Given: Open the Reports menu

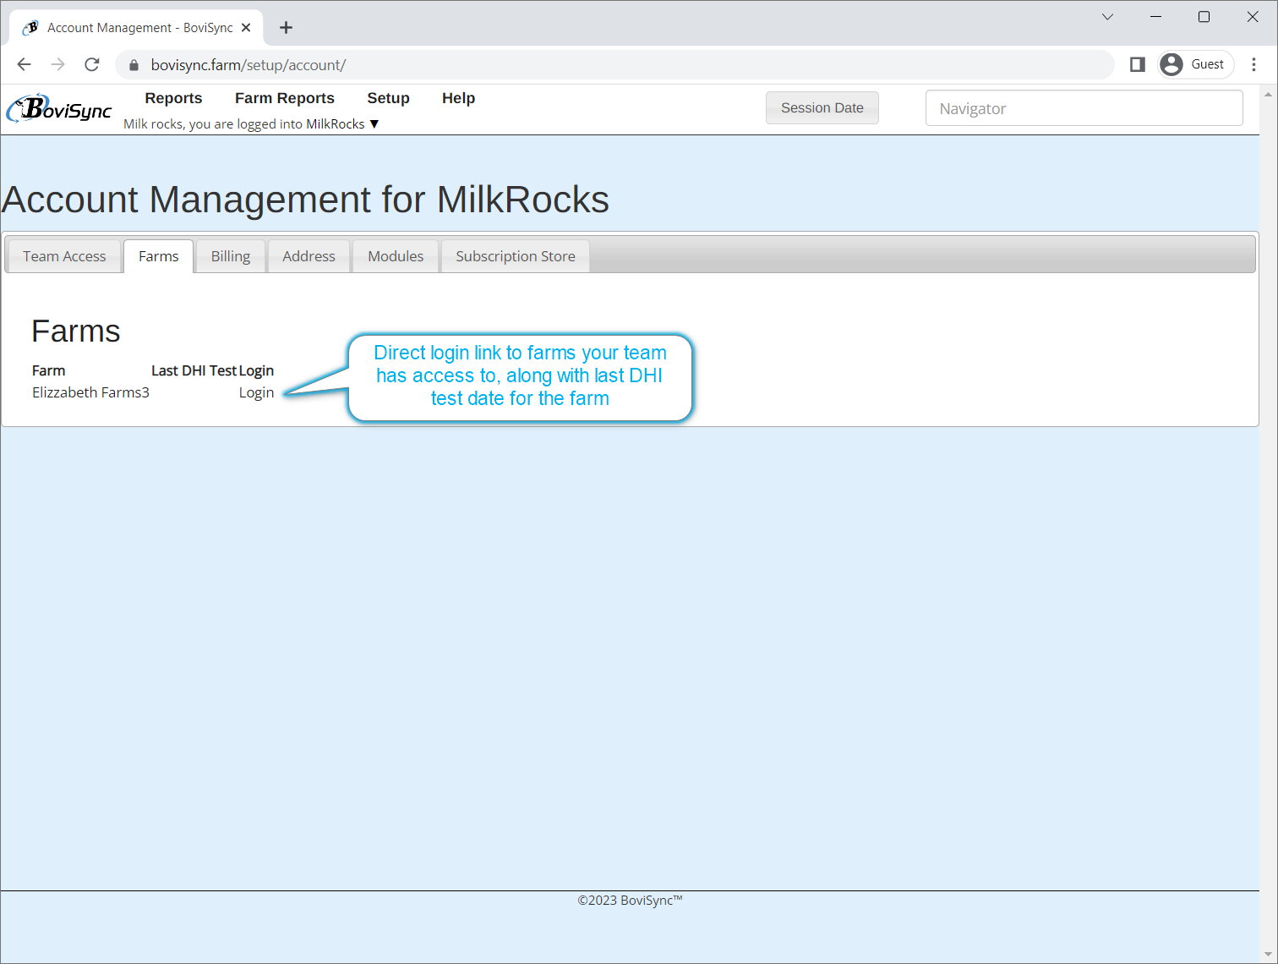Looking at the screenshot, I should (x=173, y=98).
